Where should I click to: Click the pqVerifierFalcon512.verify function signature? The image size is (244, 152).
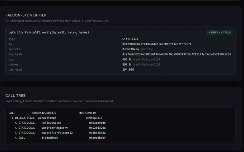click(49, 32)
